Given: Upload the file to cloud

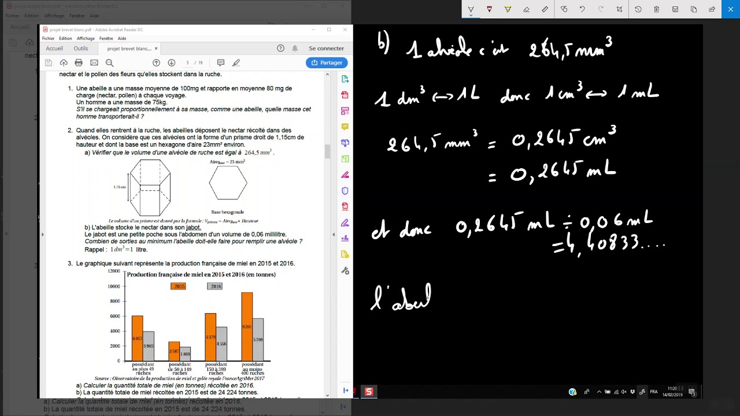Looking at the screenshot, I should 64,62.
